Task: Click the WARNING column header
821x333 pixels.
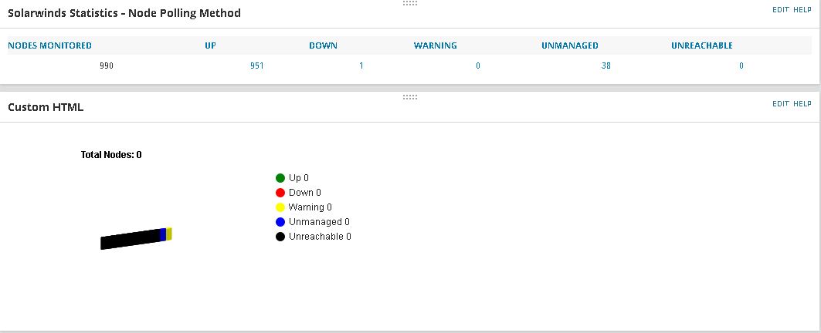Action: pyautogui.click(x=435, y=45)
